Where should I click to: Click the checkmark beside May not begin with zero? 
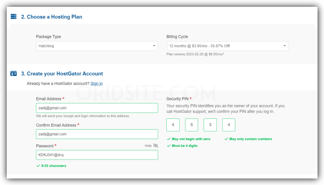tap(169, 139)
